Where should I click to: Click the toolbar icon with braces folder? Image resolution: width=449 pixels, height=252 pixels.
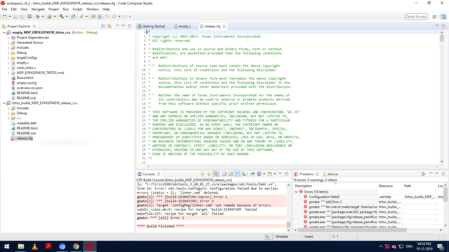point(50,17)
